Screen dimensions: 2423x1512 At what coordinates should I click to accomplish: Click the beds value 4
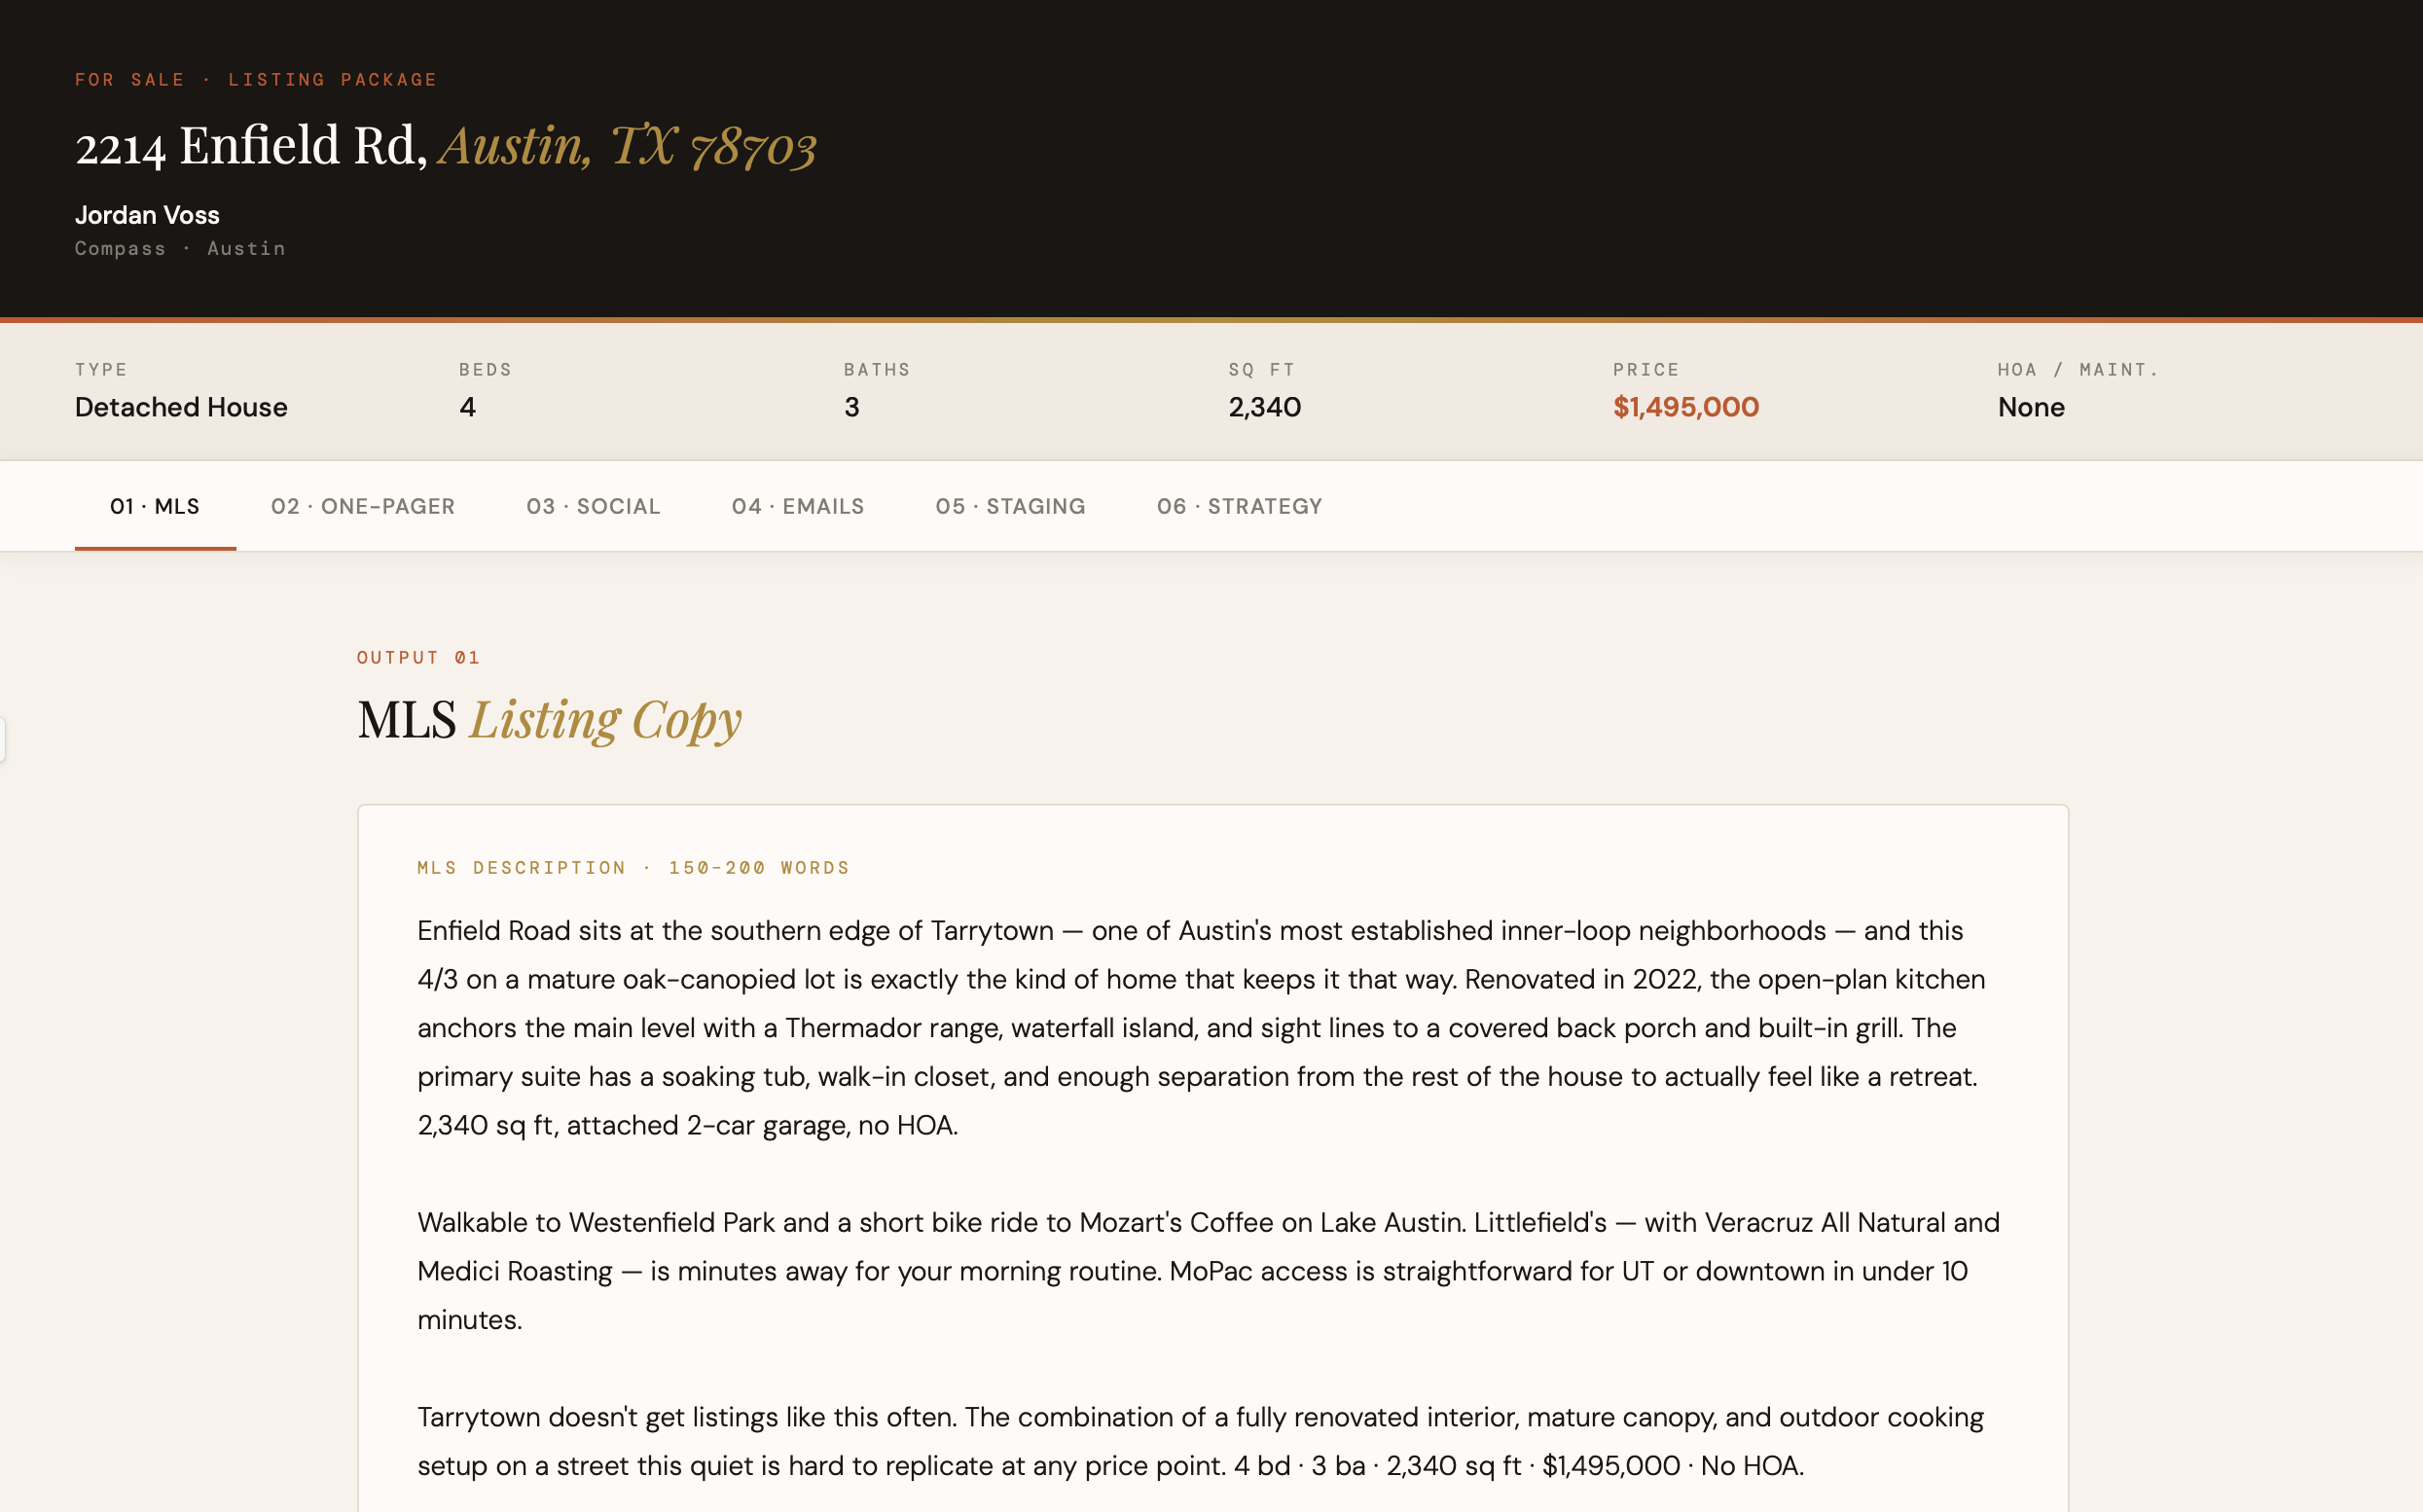tap(467, 407)
